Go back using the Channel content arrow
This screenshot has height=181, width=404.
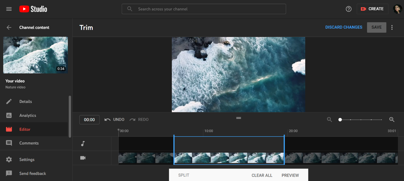(9, 27)
